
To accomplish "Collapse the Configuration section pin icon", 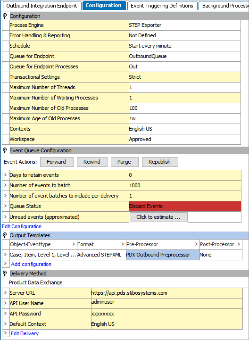I will pyautogui.click(x=5, y=16).
